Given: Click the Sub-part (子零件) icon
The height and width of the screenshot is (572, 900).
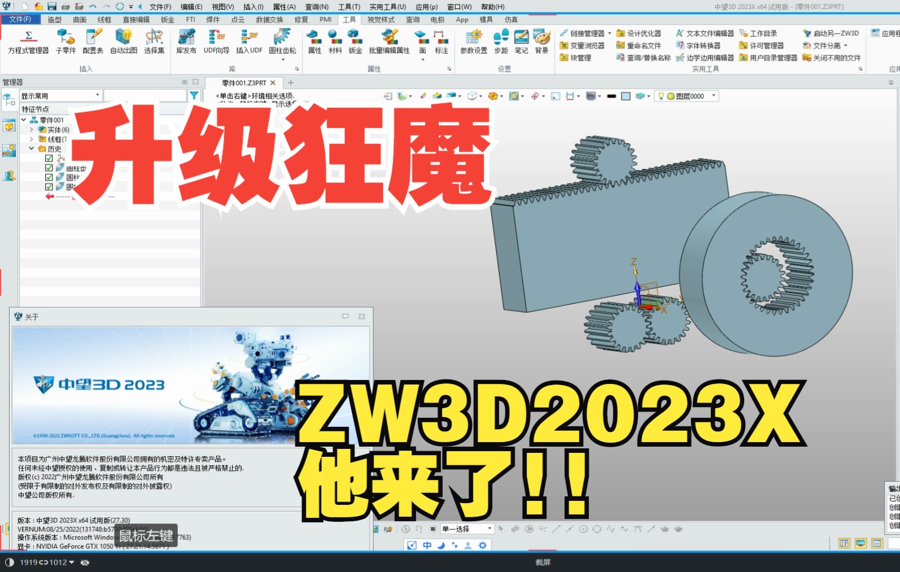Looking at the screenshot, I should click(65, 42).
